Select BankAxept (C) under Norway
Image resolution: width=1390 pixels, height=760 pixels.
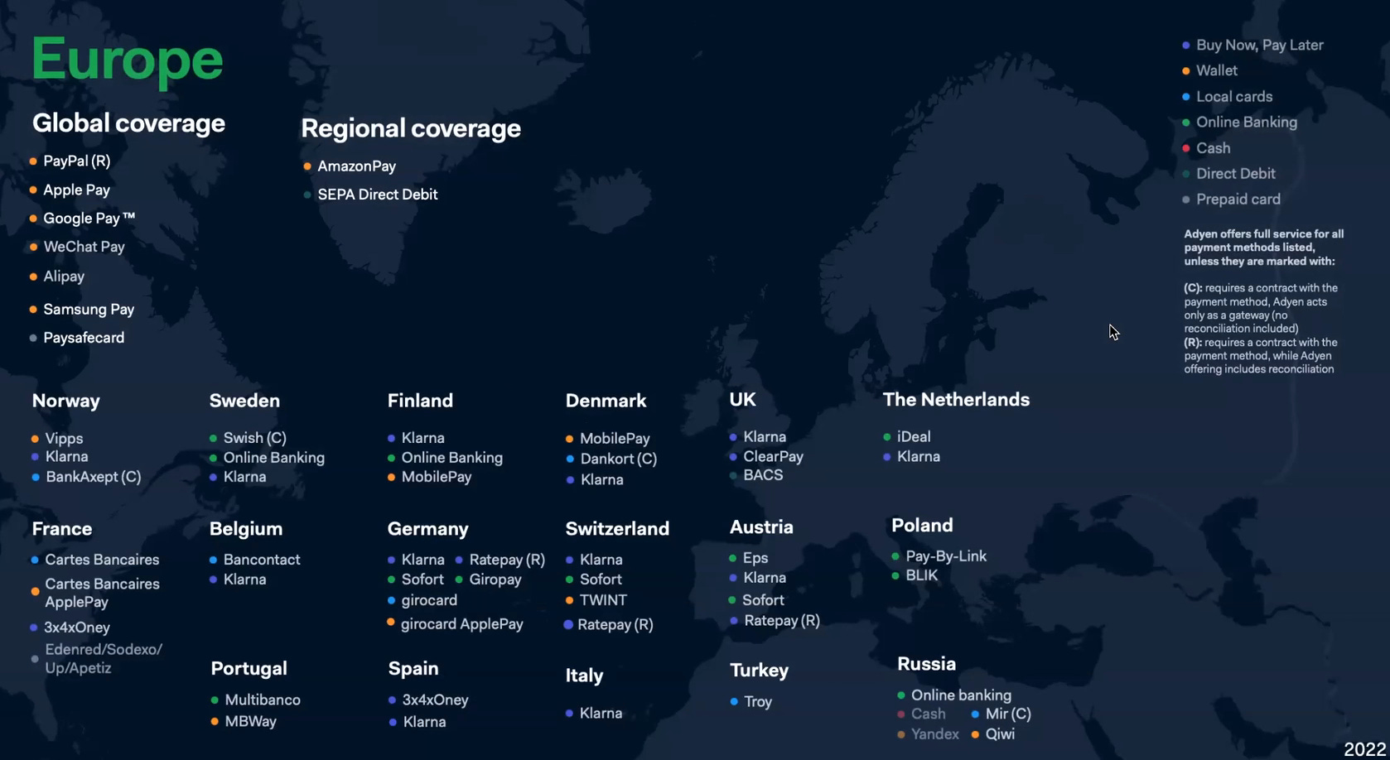tap(93, 477)
